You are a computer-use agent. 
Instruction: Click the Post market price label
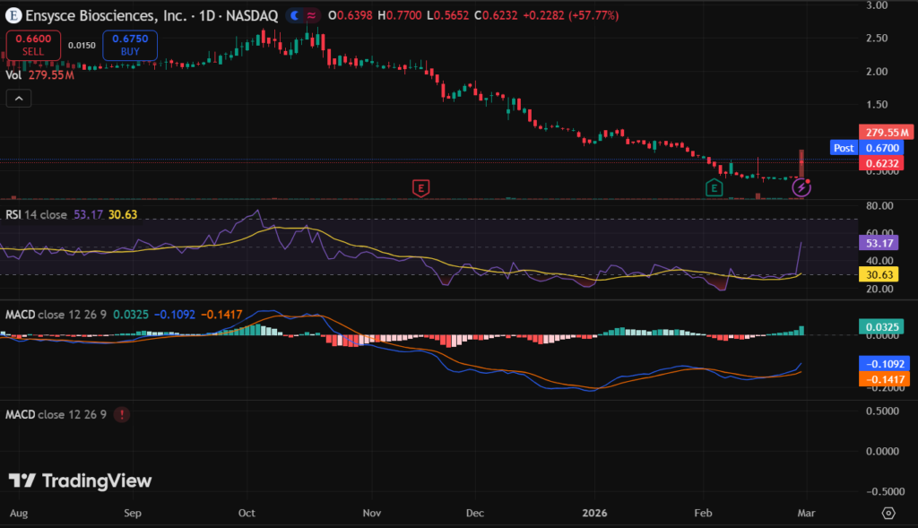[844, 148]
